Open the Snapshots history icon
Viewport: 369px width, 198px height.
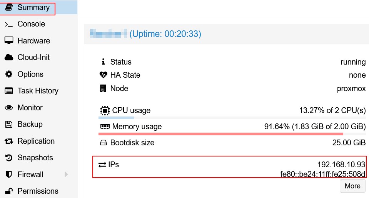click(9, 158)
